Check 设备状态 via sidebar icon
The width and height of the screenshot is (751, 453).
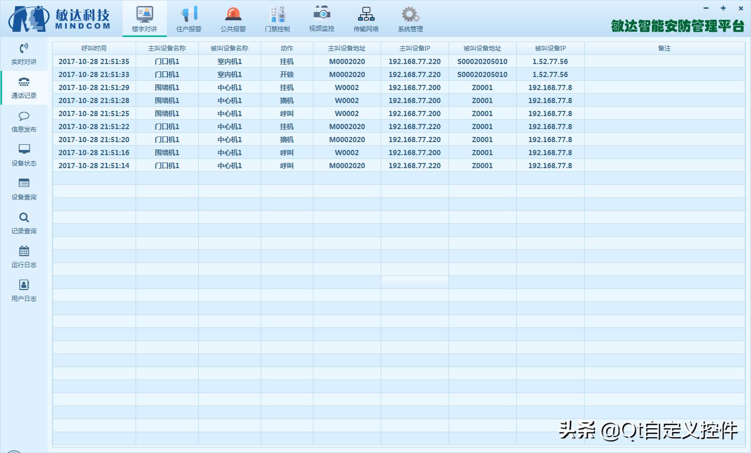(23, 155)
